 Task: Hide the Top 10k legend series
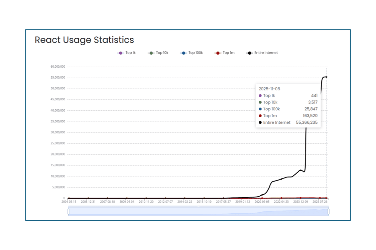(158, 53)
